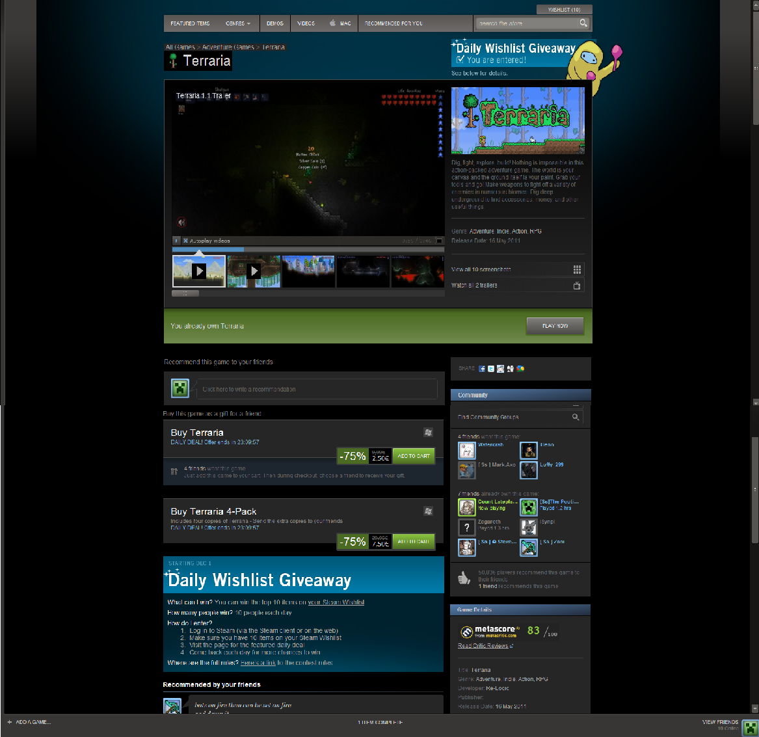759x737 pixels.
Task: Share on Digg
Action: point(510,368)
